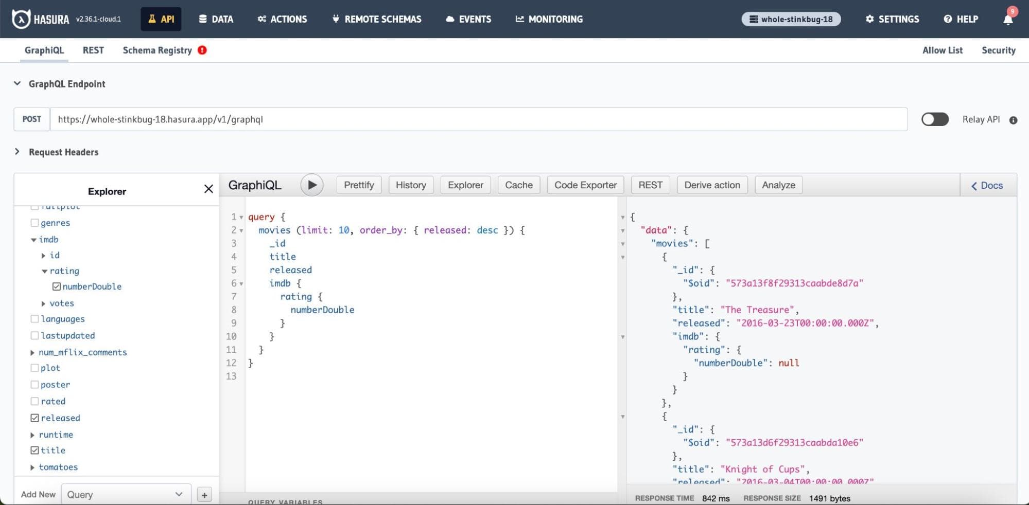This screenshot has width=1029, height=505.
Task: Open the DATA menu in navbar
Action: coord(216,19)
